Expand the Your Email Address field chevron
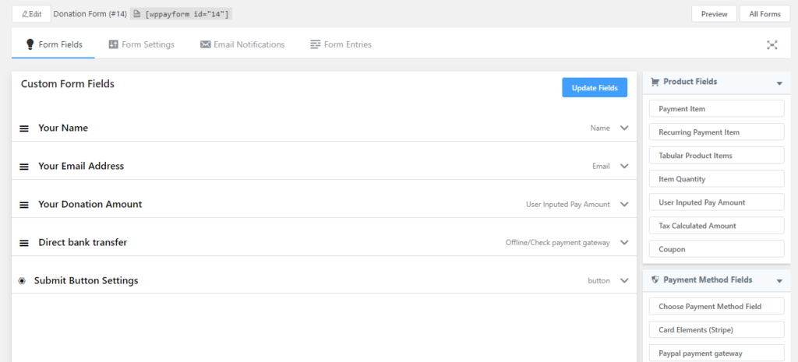 tap(624, 166)
